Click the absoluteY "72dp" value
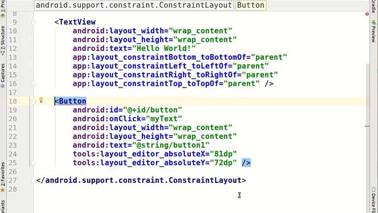 pyautogui.click(x=223, y=163)
